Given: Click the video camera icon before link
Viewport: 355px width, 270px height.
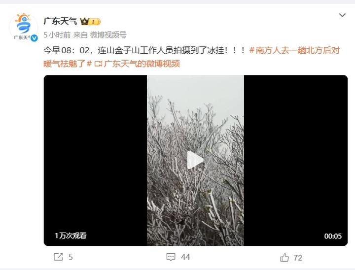Looking at the screenshot, I should [x=98, y=64].
